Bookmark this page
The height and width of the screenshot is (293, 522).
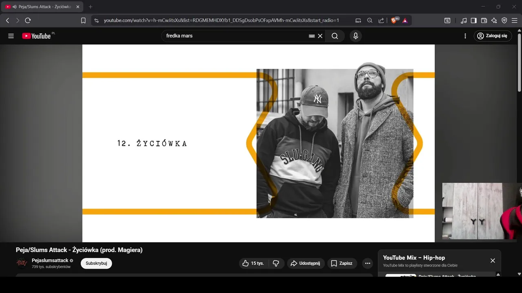point(83,20)
